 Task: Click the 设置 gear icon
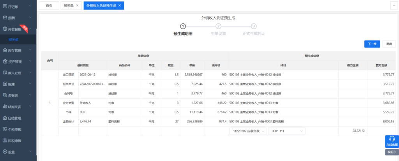tap(5, 152)
